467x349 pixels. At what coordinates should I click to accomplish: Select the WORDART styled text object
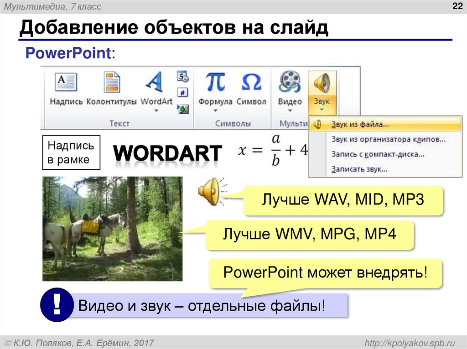[167, 153]
